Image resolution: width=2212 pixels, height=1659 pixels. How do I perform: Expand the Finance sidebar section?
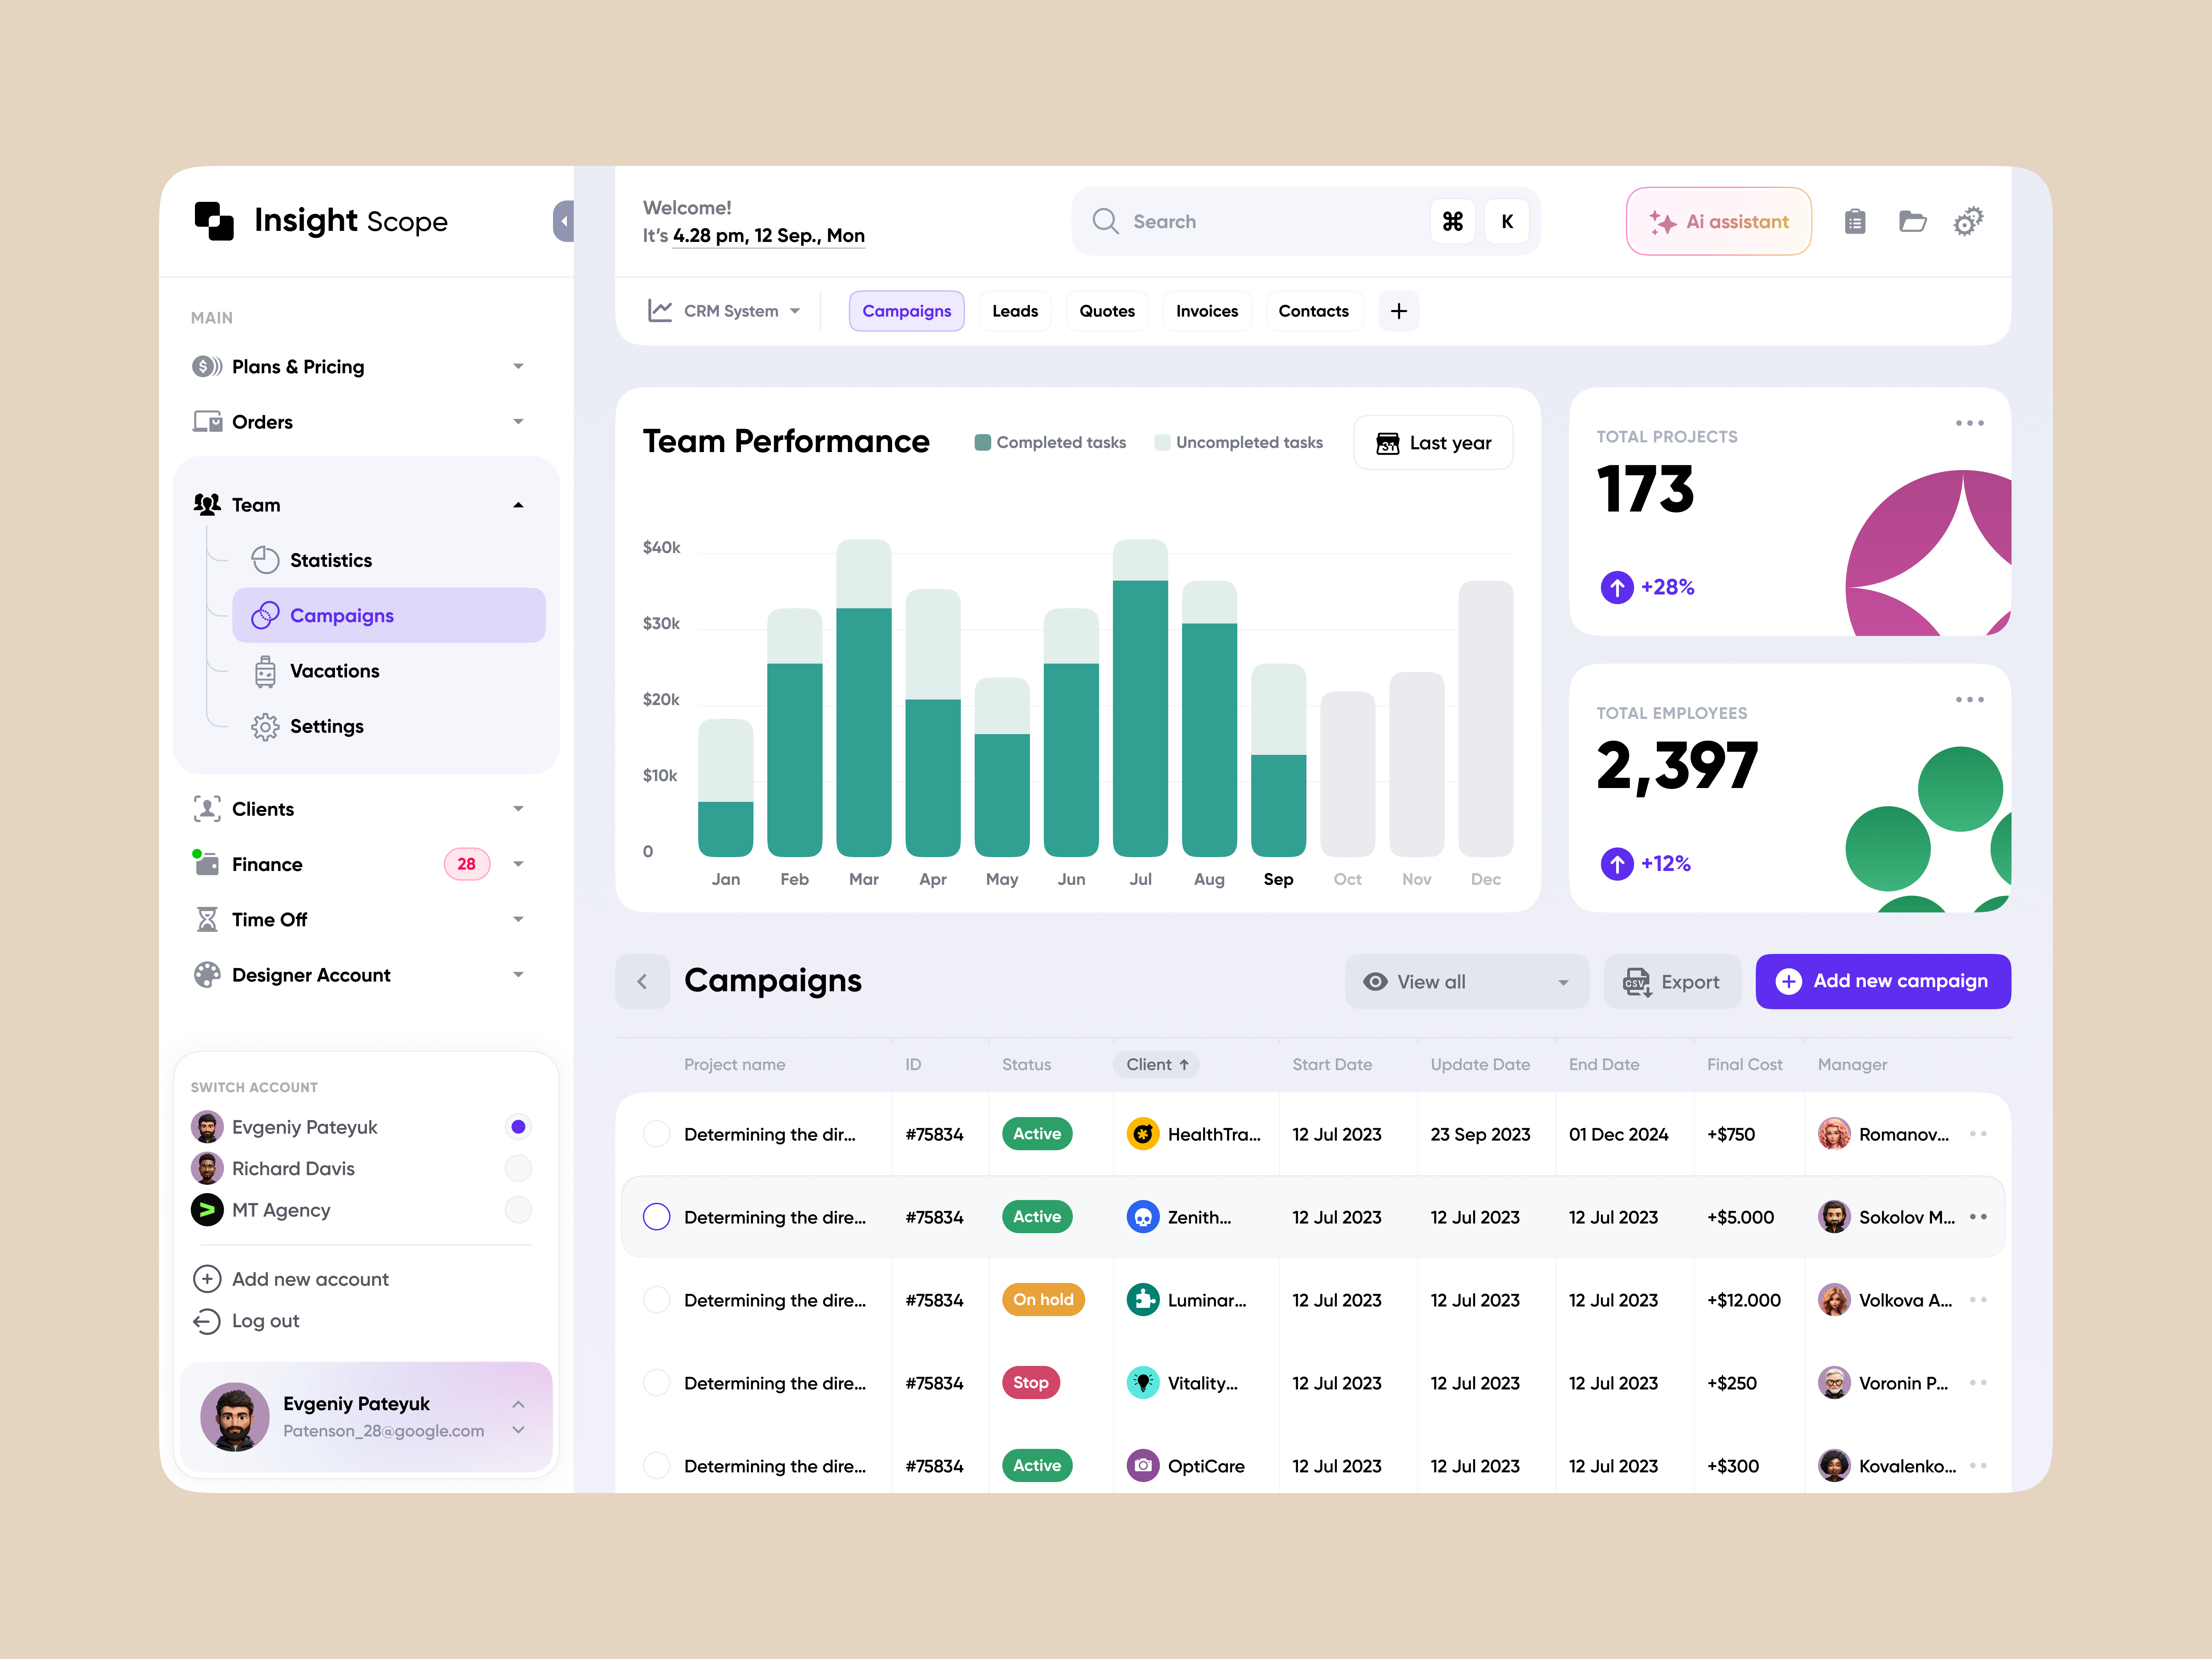(518, 864)
